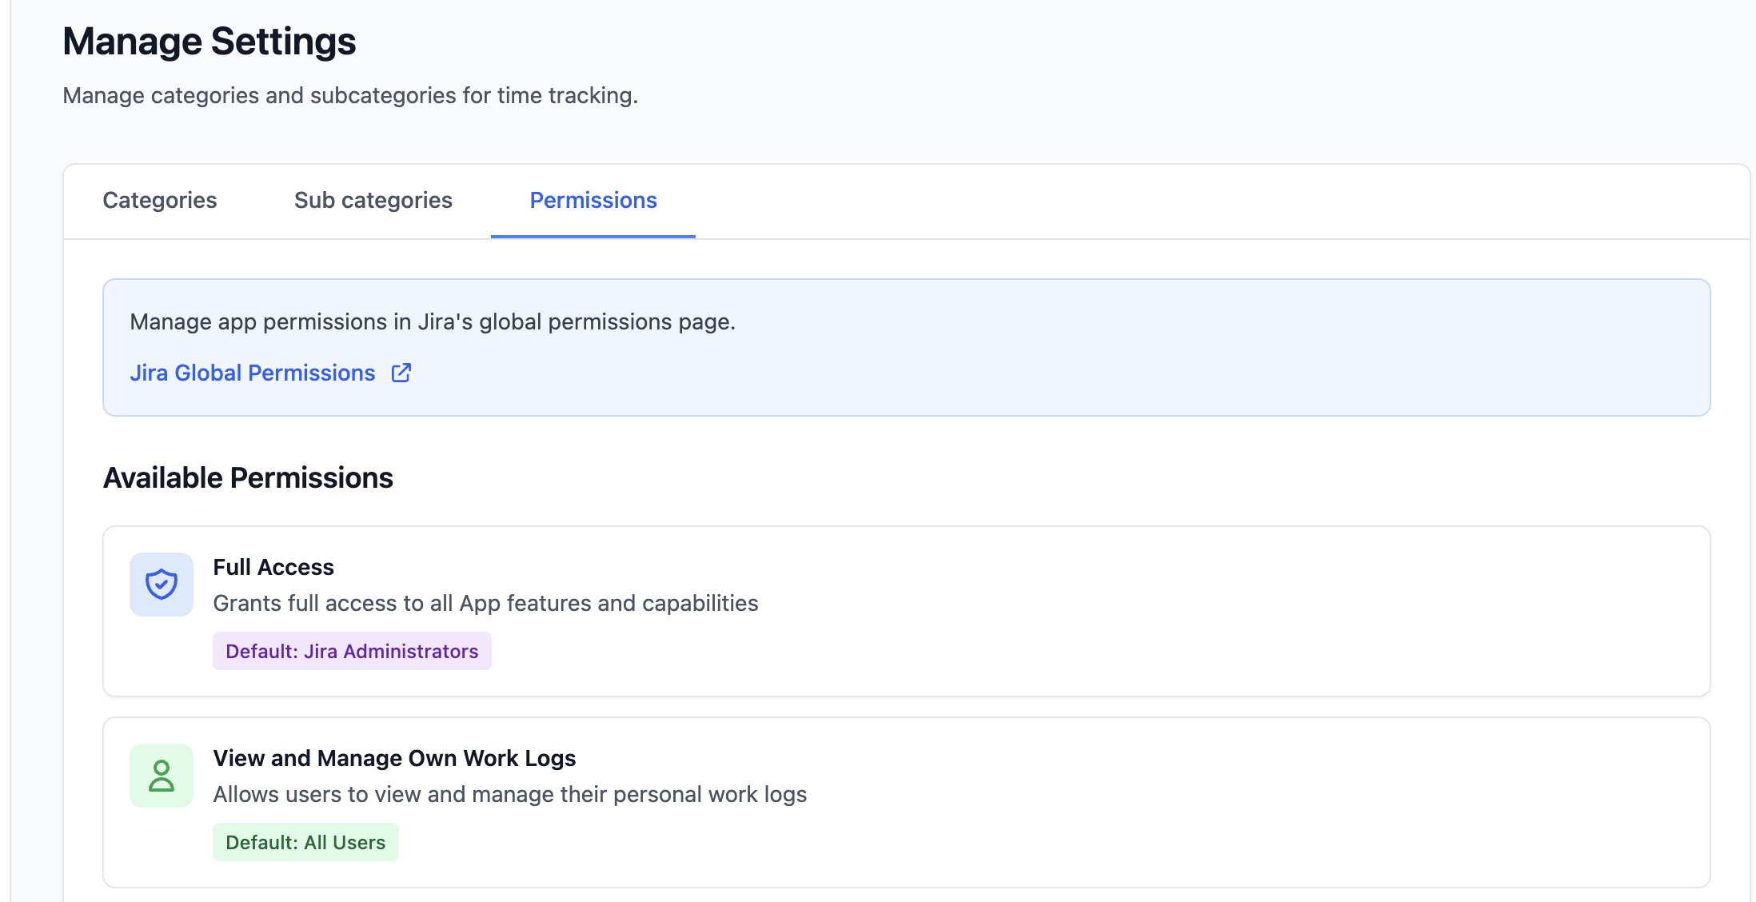Screen dimensions: 1756x902
Task: Switch to the Sub categories tab
Action: point(373,200)
